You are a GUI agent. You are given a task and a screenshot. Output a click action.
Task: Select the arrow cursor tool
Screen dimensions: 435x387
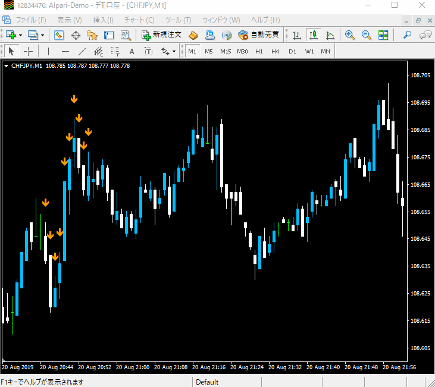[11, 51]
